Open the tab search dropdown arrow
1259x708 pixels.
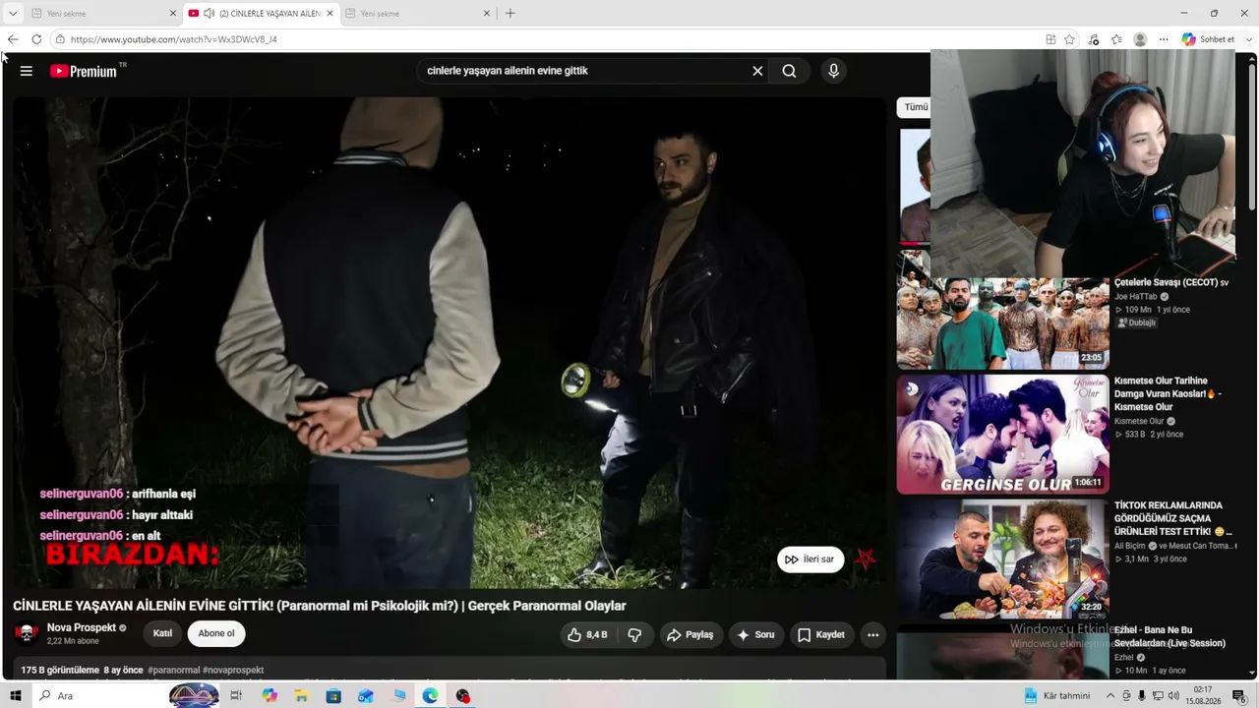(x=13, y=14)
